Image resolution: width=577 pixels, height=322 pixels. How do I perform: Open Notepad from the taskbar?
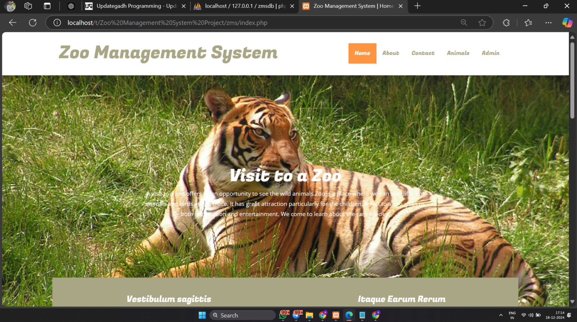362,315
